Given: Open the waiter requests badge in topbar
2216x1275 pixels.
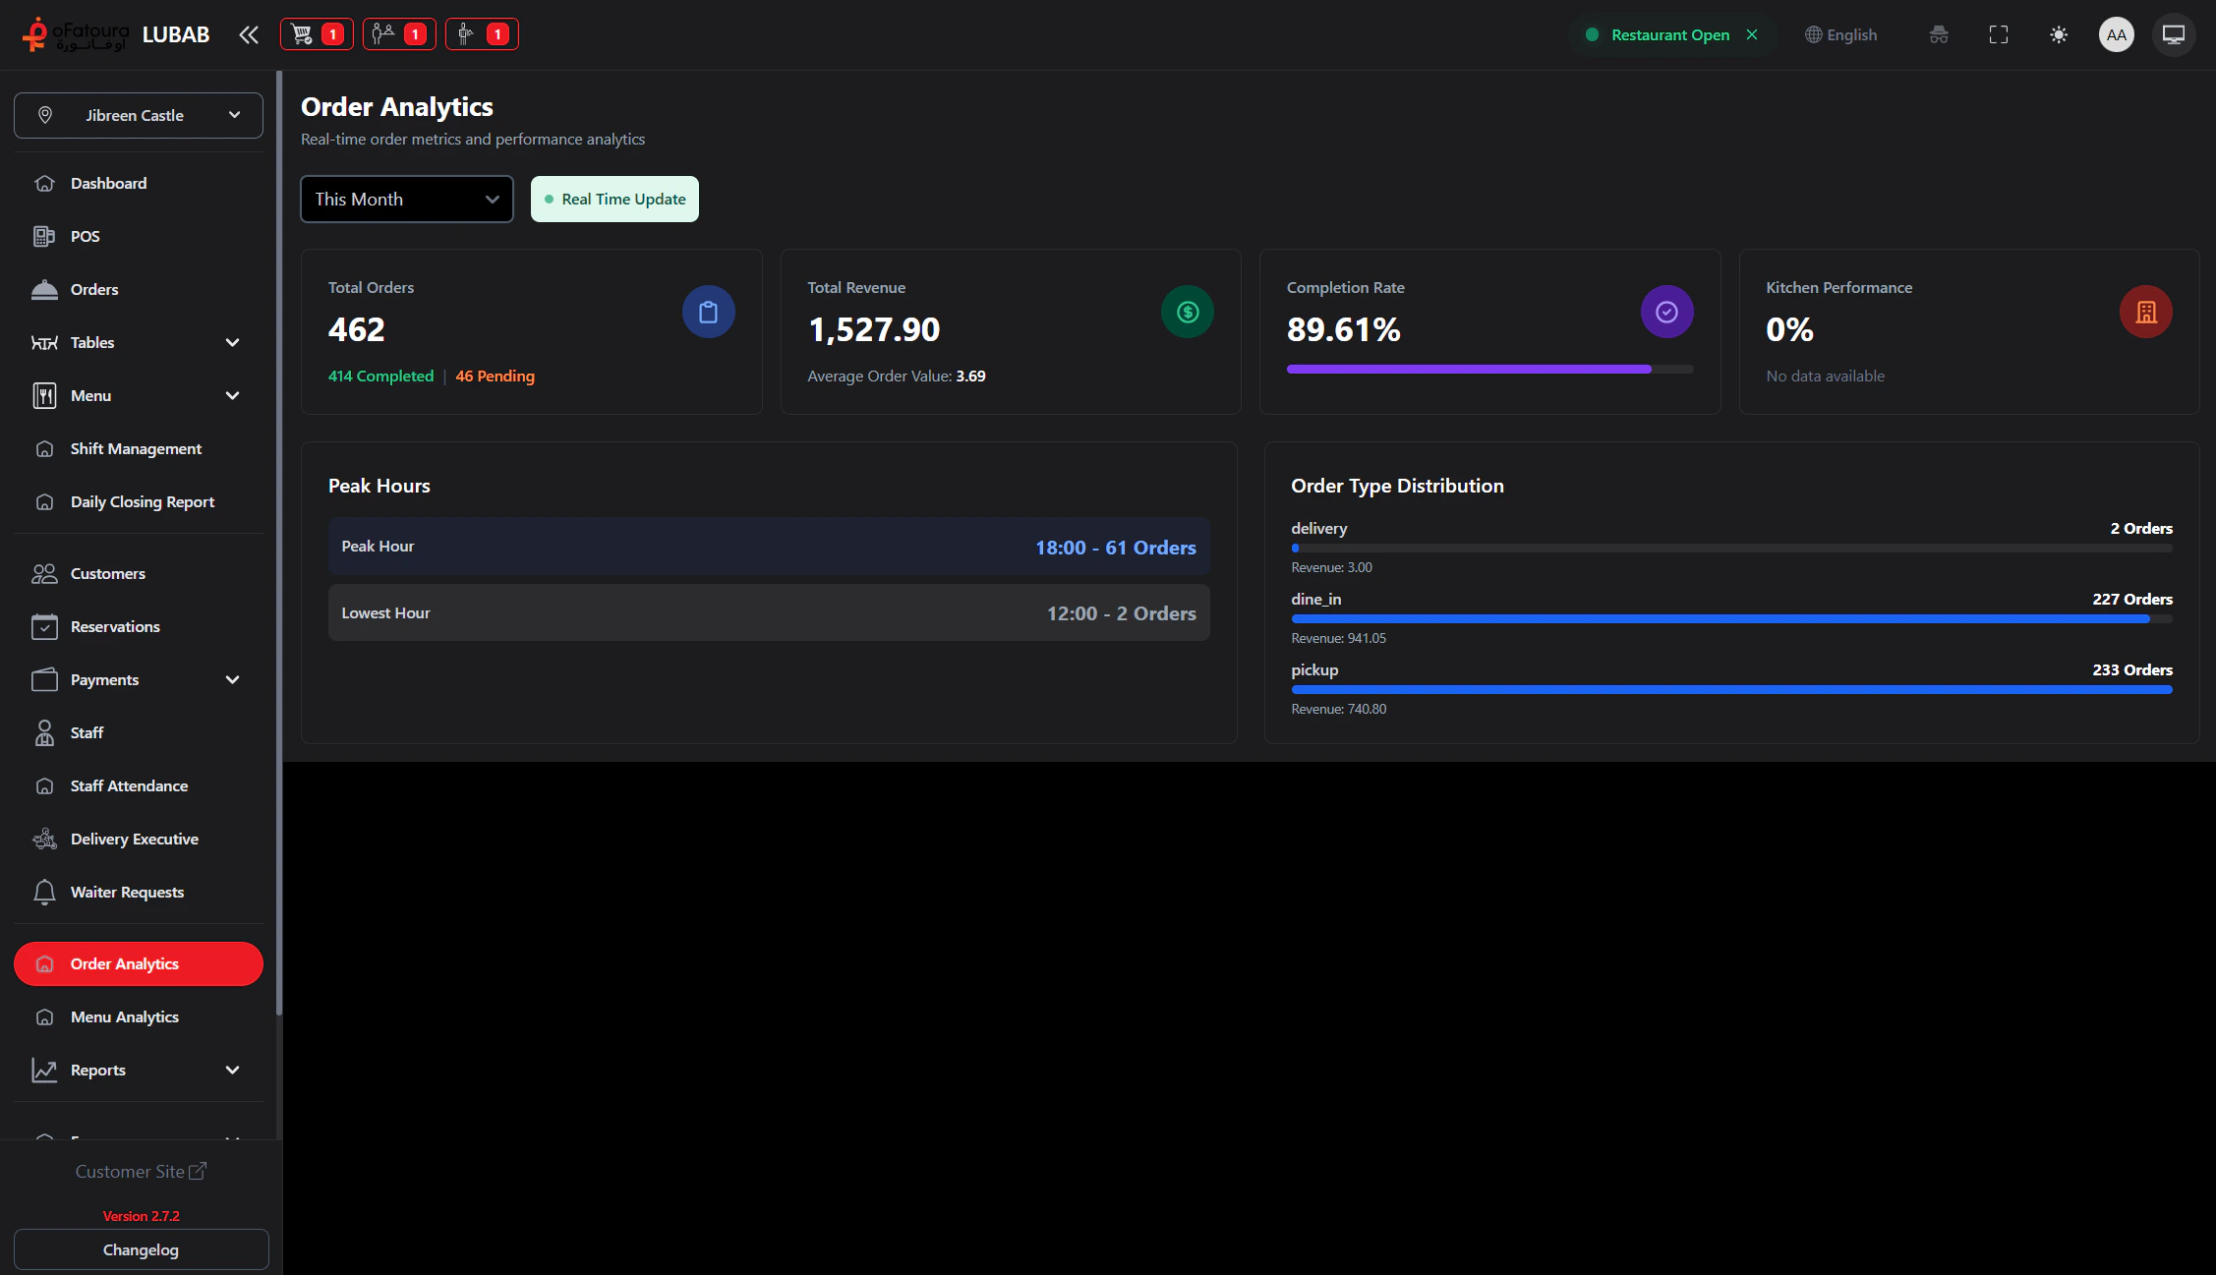Looking at the screenshot, I should click(x=481, y=33).
